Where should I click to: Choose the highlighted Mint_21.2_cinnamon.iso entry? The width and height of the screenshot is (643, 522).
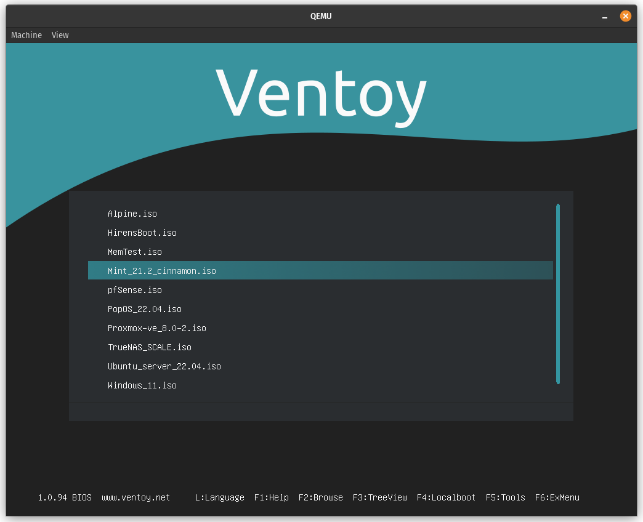coord(320,270)
